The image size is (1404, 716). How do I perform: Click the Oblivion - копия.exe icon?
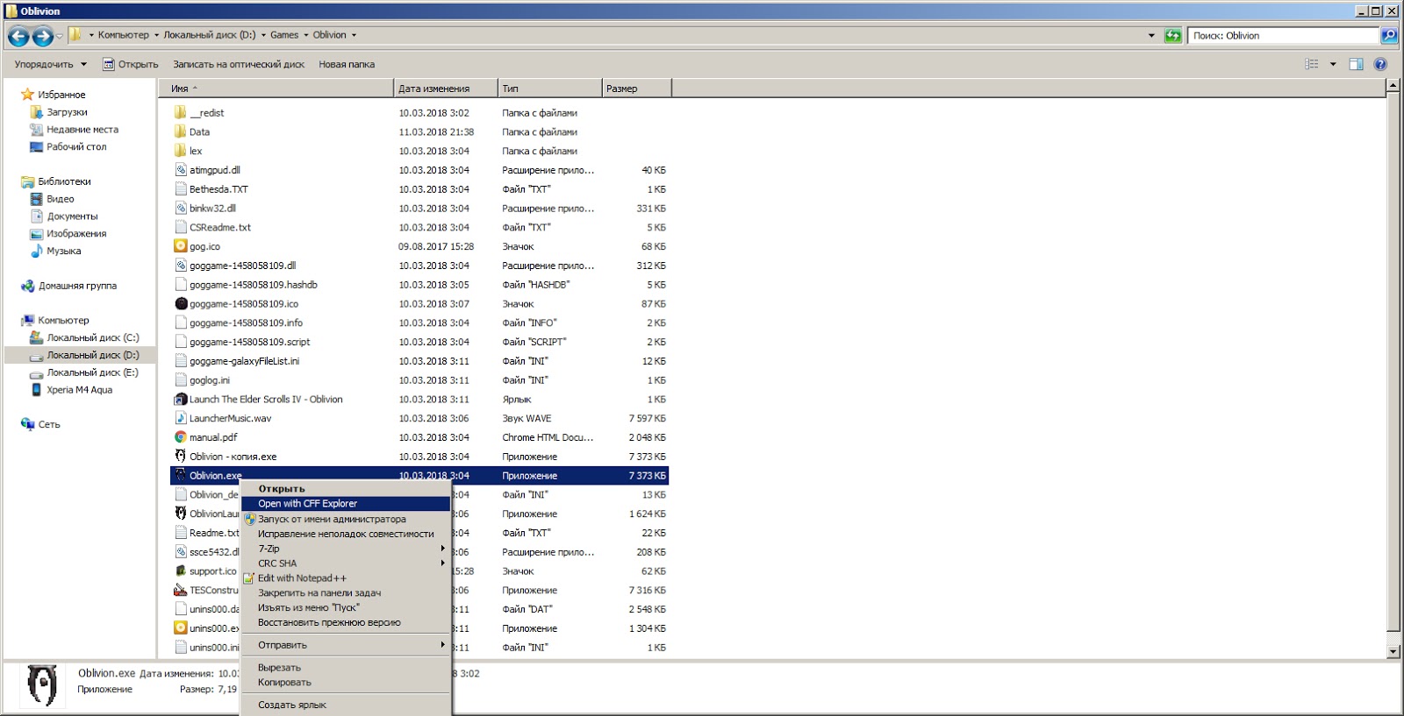coord(181,456)
